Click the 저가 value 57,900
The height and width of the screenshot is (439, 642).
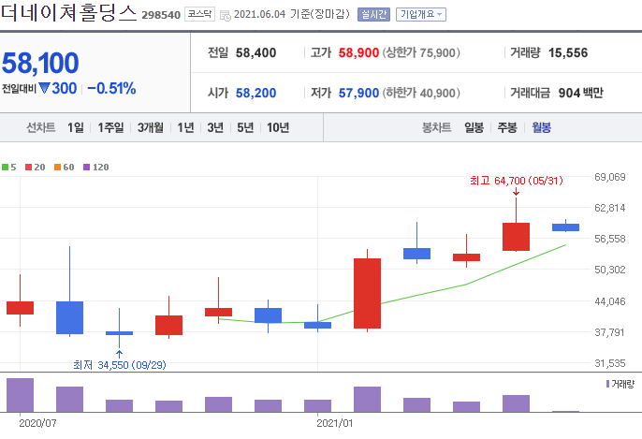coord(358,93)
